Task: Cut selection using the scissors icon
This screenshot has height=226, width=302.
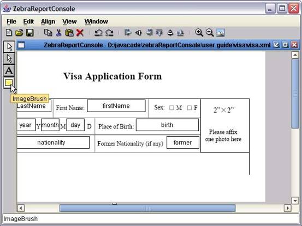Action: (x=59, y=33)
